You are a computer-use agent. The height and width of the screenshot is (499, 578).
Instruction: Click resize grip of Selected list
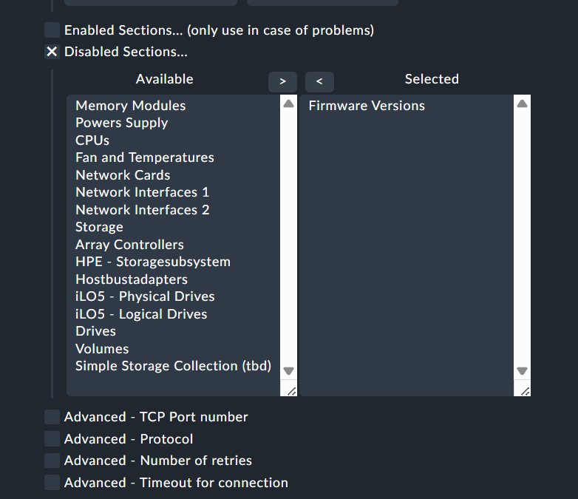point(523,390)
